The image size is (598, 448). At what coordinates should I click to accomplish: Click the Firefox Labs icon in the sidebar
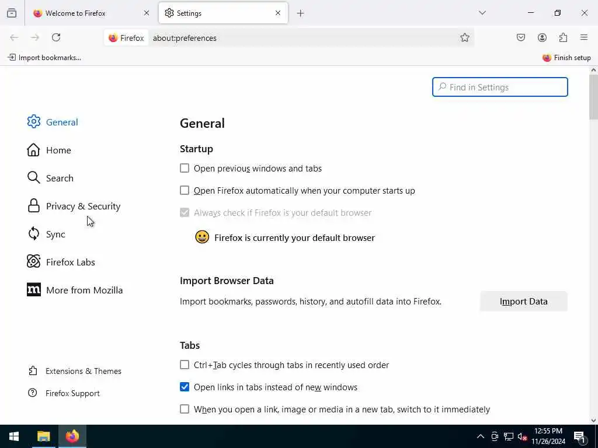click(x=33, y=261)
